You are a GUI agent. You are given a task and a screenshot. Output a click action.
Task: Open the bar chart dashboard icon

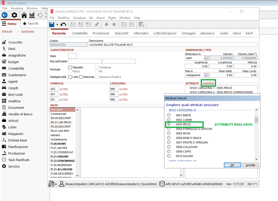pyautogui.click(x=32, y=15)
